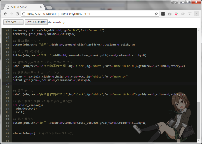Click the Label line with 英単語辞典の終了
This screenshot has height=144, width=202.
99,94
